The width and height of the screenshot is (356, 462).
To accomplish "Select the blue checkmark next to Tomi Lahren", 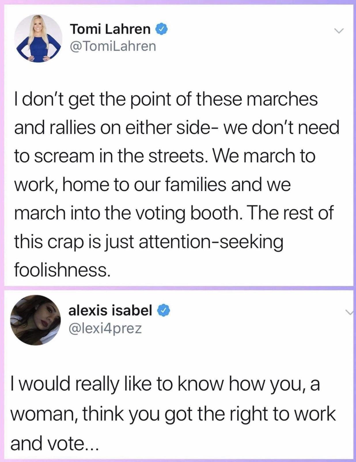I will [x=162, y=29].
